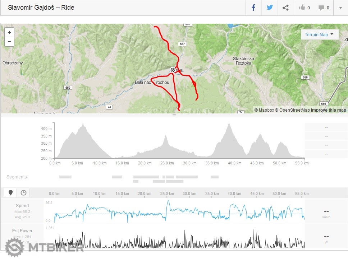Expand the header's more options arrow
The height and width of the screenshot is (261, 348).
click(340, 8)
